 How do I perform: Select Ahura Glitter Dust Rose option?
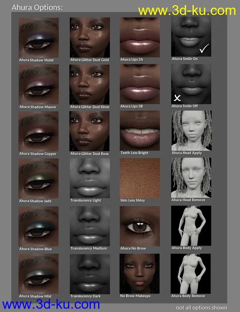click(x=89, y=131)
